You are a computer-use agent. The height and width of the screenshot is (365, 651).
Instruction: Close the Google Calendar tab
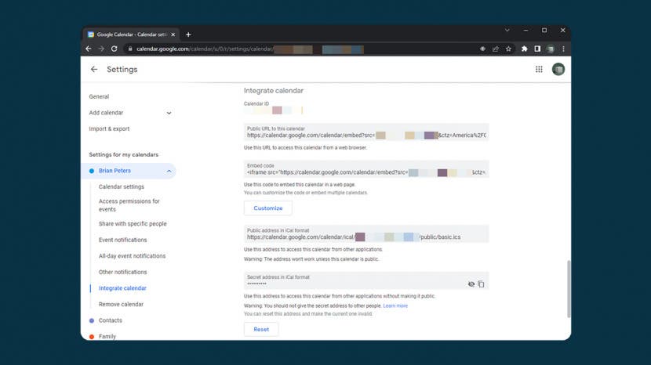(x=173, y=34)
